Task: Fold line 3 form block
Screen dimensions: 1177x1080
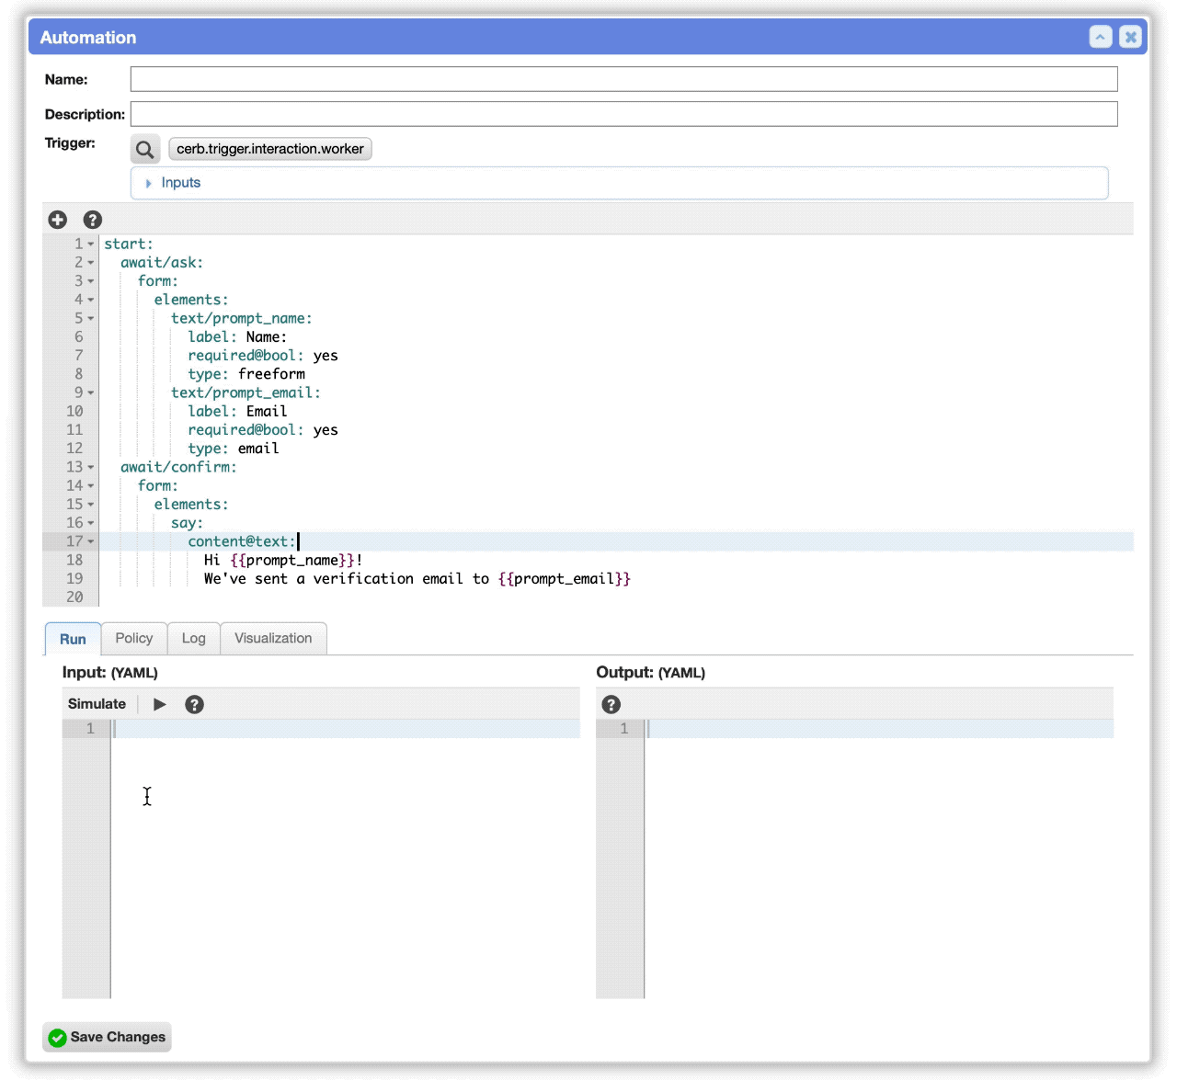Action: pos(91,281)
